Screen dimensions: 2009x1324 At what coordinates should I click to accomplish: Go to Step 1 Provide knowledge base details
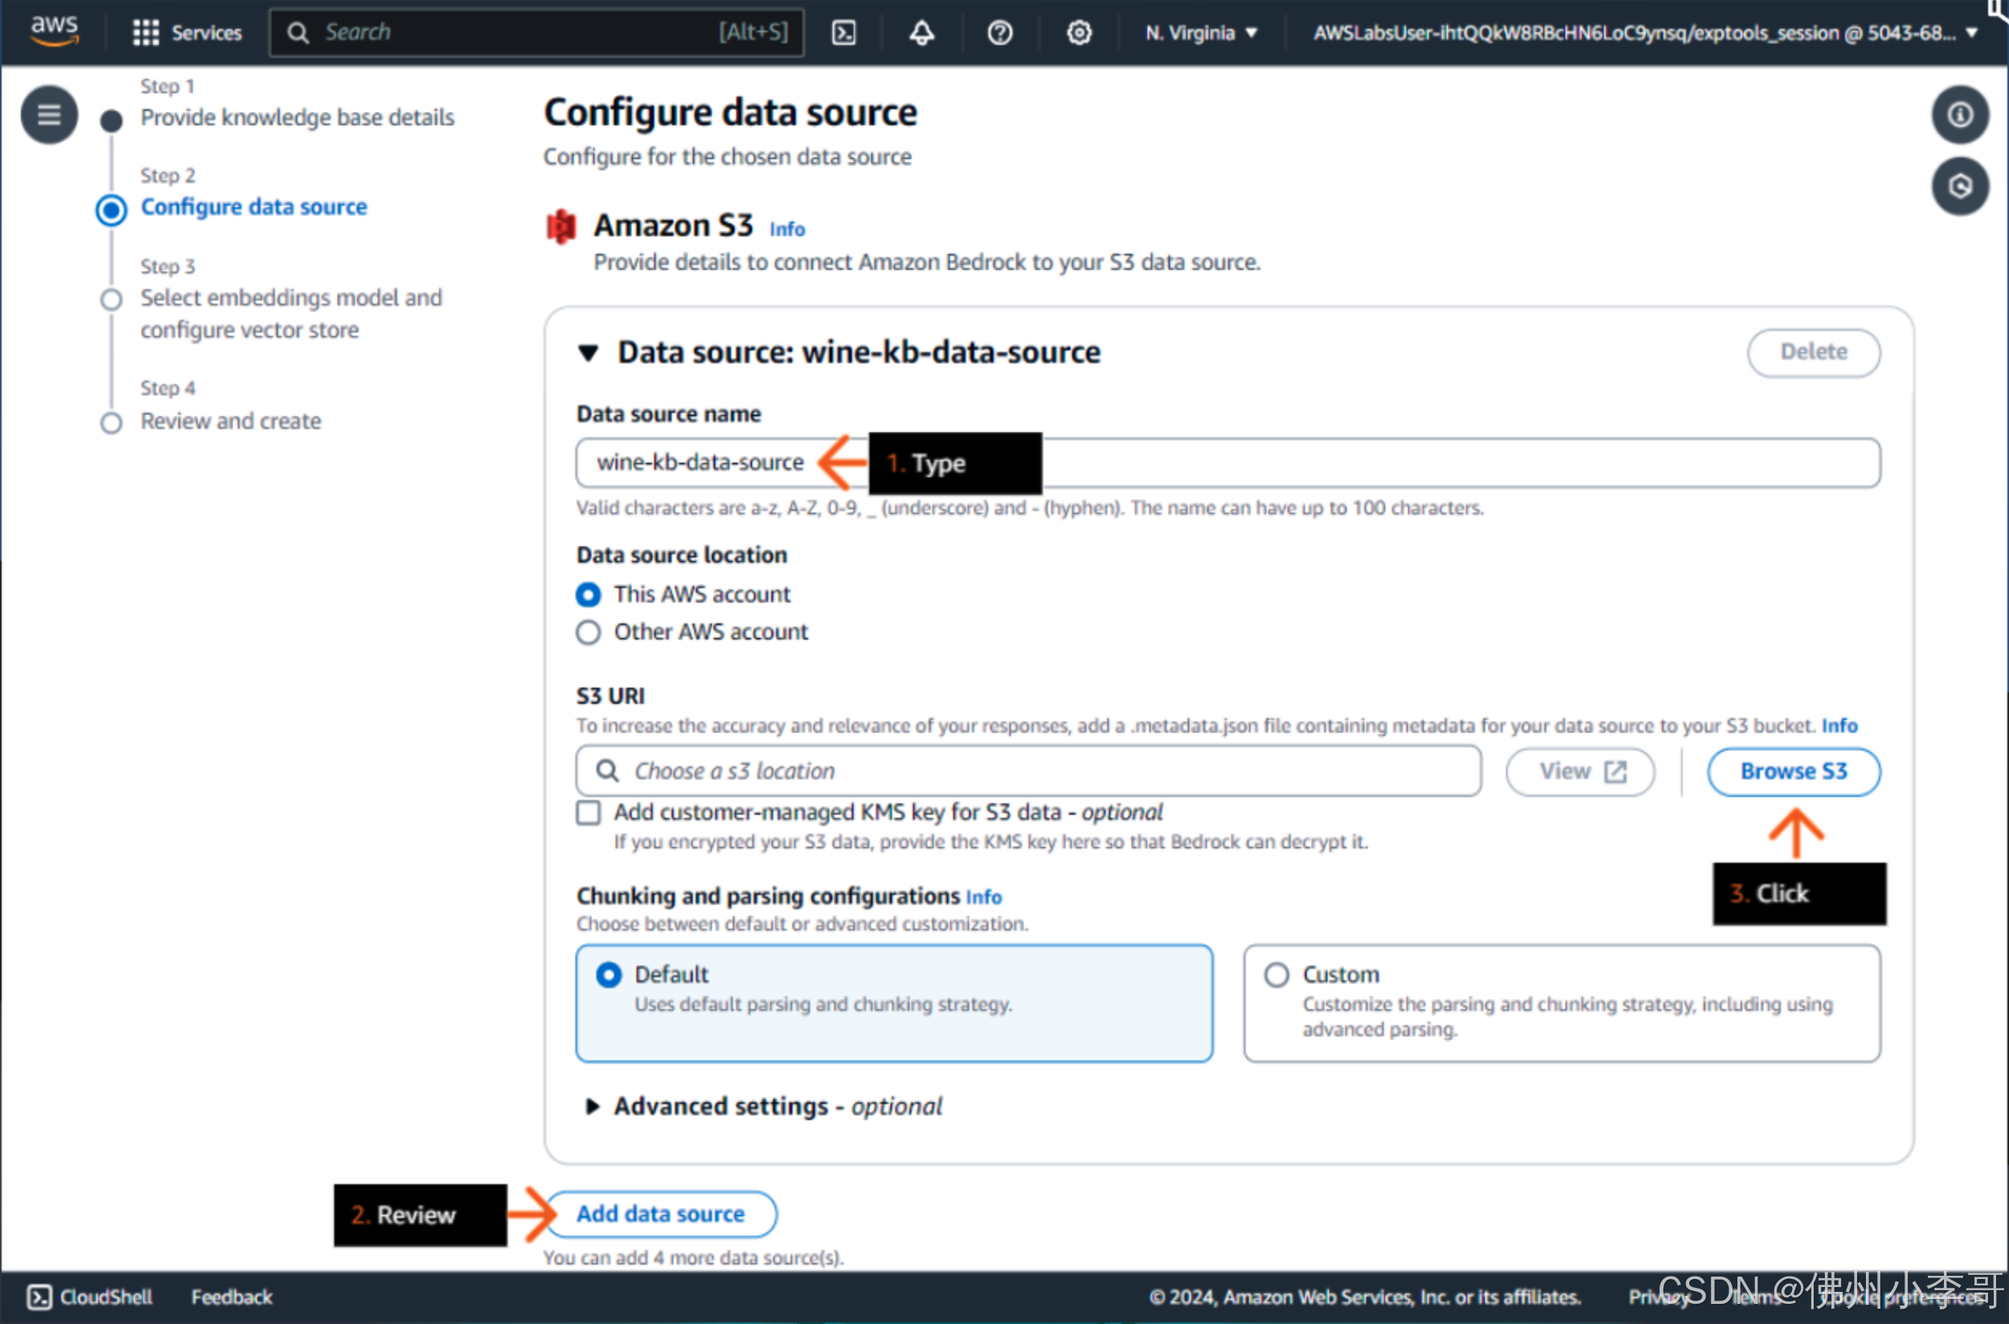[297, 117]
